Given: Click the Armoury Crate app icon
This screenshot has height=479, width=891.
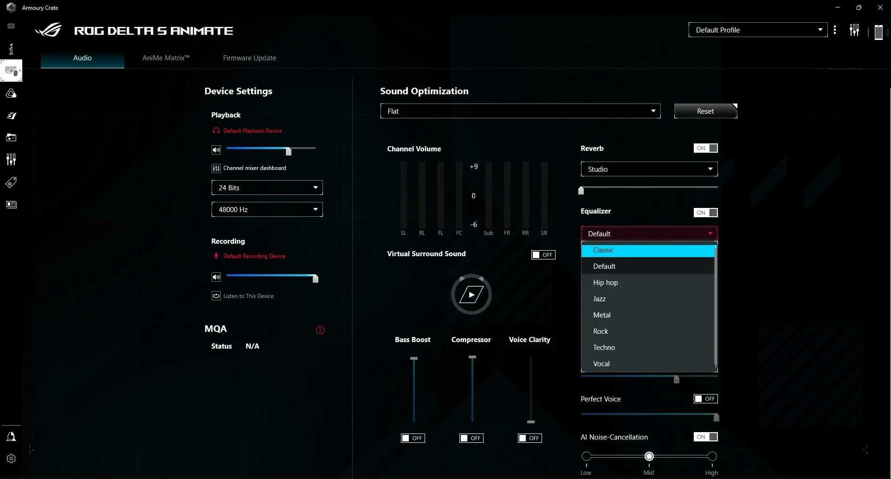Looking at the screenshot, I should click(11, 7).
